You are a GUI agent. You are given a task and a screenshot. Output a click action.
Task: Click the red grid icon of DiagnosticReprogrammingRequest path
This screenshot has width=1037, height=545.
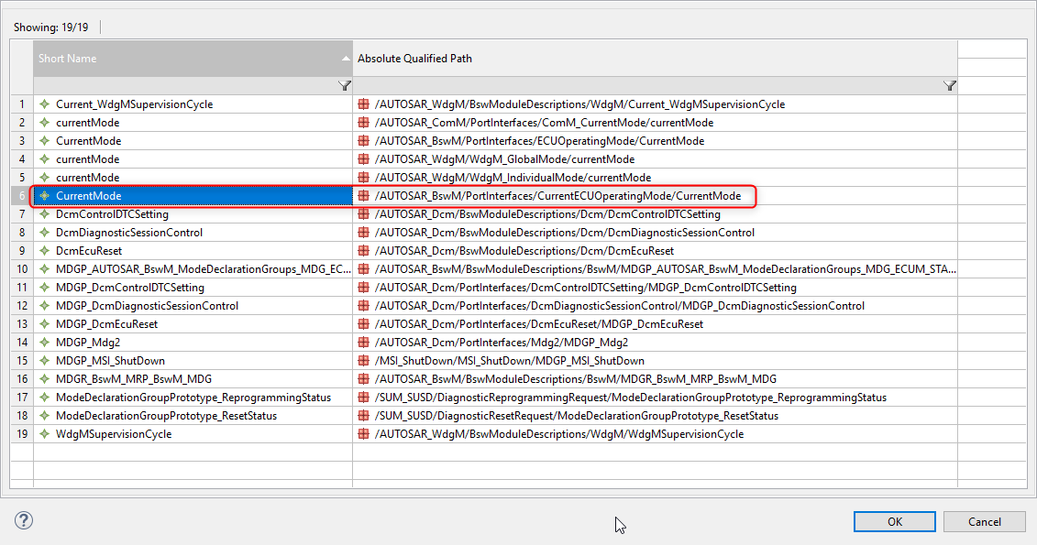[x=363, y=398]
